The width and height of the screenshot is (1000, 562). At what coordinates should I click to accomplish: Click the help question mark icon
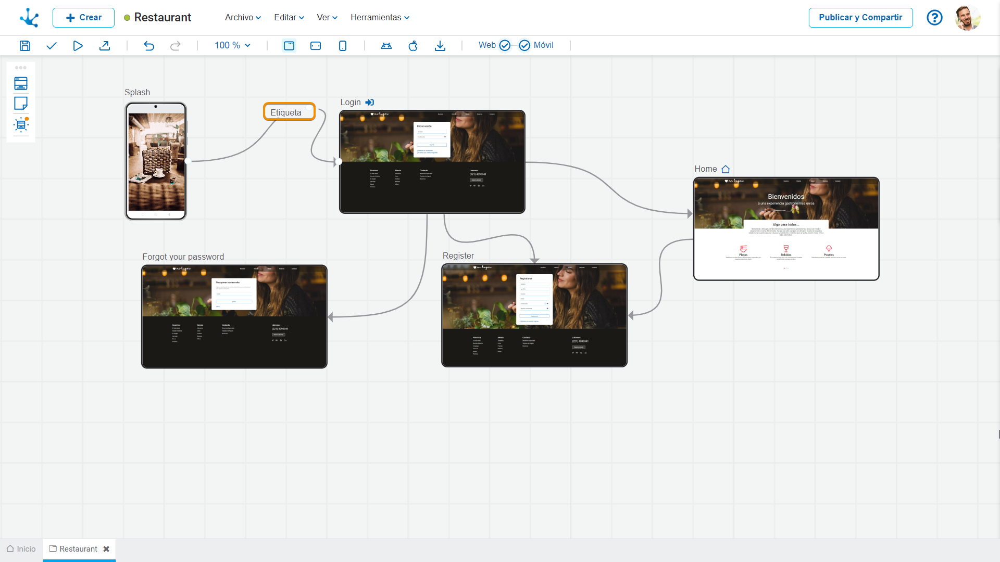(x=935, y=17)
